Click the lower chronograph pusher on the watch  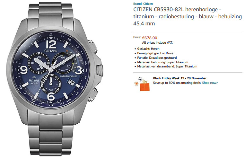click(x=93, y=94)
